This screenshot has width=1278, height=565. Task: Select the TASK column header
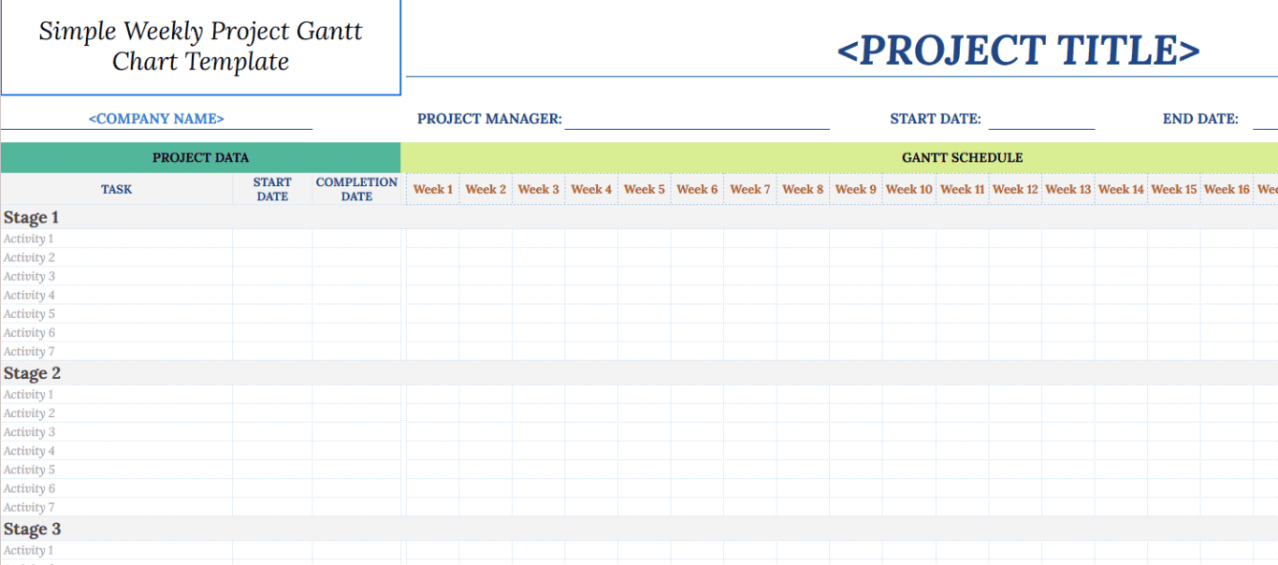pyautogui.click(x=117, y=189)
